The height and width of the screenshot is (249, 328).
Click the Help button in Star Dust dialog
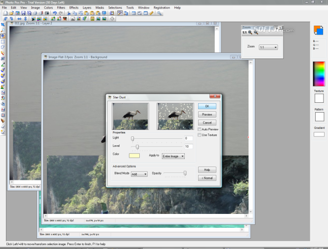pyautogui.click(x=207, y=169)
